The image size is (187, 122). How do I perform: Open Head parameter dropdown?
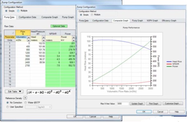(x=44, y=37)
